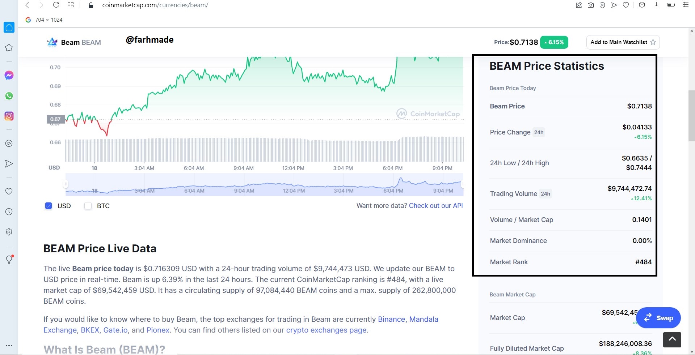Open Instagram in the sidebar

pos(9,116)
